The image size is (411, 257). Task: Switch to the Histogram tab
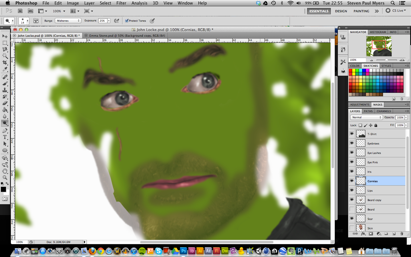point(378,32)
